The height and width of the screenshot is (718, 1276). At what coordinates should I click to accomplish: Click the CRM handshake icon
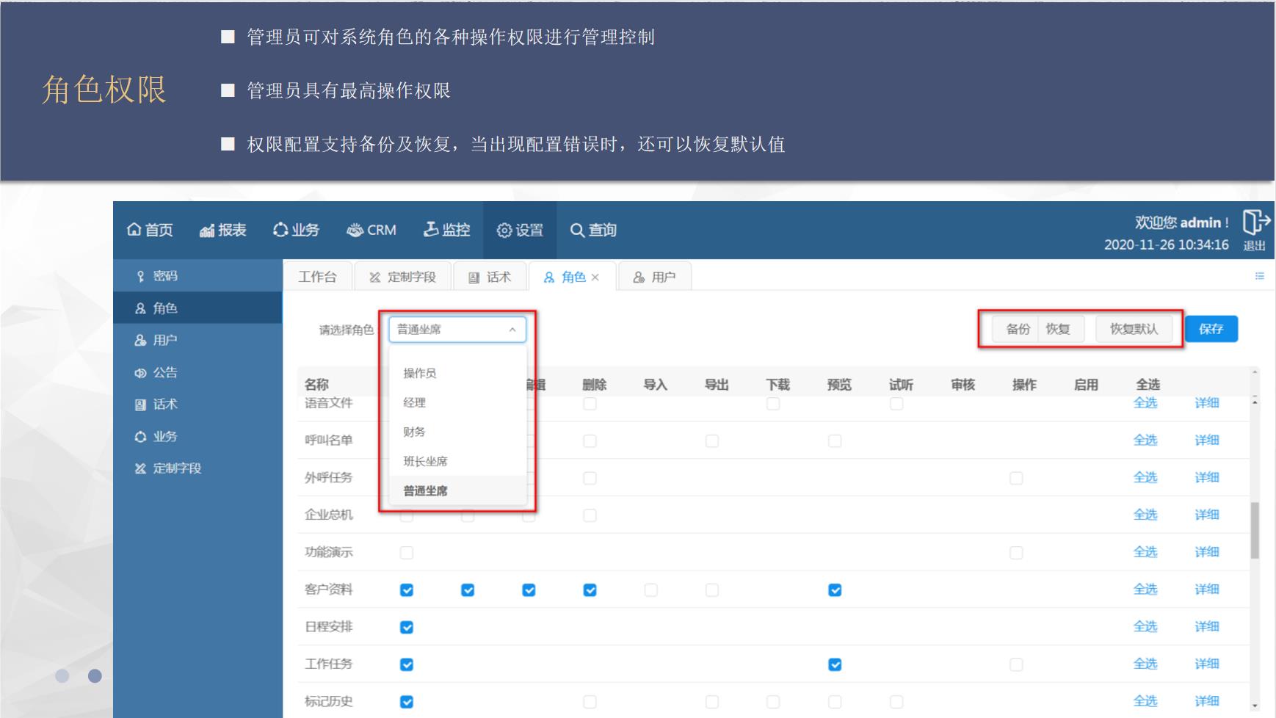tap(355, 231)
